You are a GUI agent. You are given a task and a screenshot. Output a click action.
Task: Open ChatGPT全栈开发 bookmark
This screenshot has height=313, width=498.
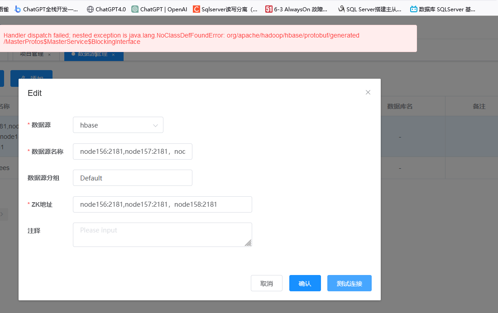point(46,9)
